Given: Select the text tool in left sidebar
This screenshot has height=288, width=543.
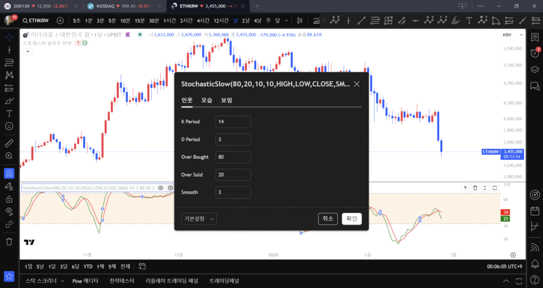Looking at the screenshot, I should point(10,113).
